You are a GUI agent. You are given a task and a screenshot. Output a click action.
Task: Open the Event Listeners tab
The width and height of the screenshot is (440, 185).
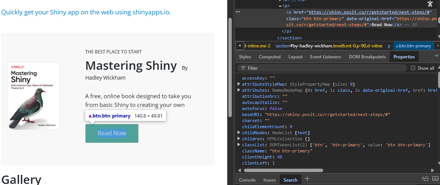pos(325,57)
